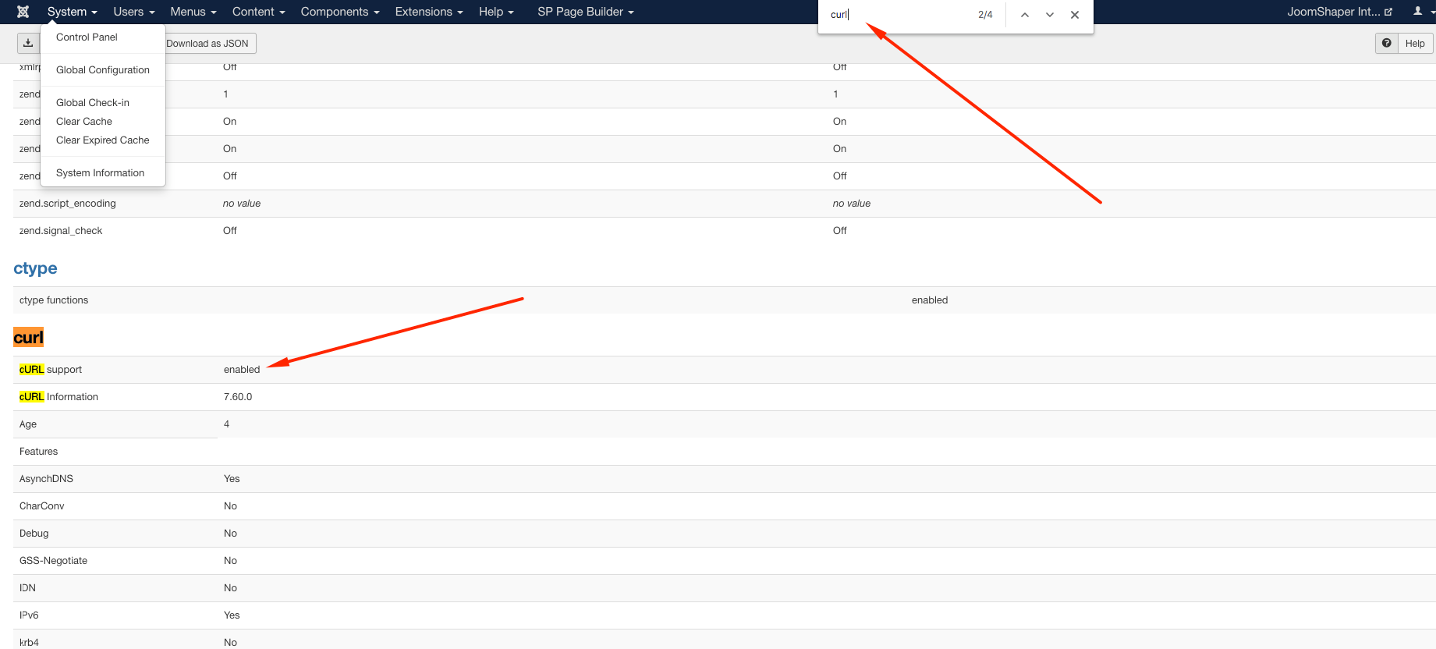This screenshot has height=649, width=1436.
Task: Click the Help toolbar button
Action: [x=1415, y=44]
